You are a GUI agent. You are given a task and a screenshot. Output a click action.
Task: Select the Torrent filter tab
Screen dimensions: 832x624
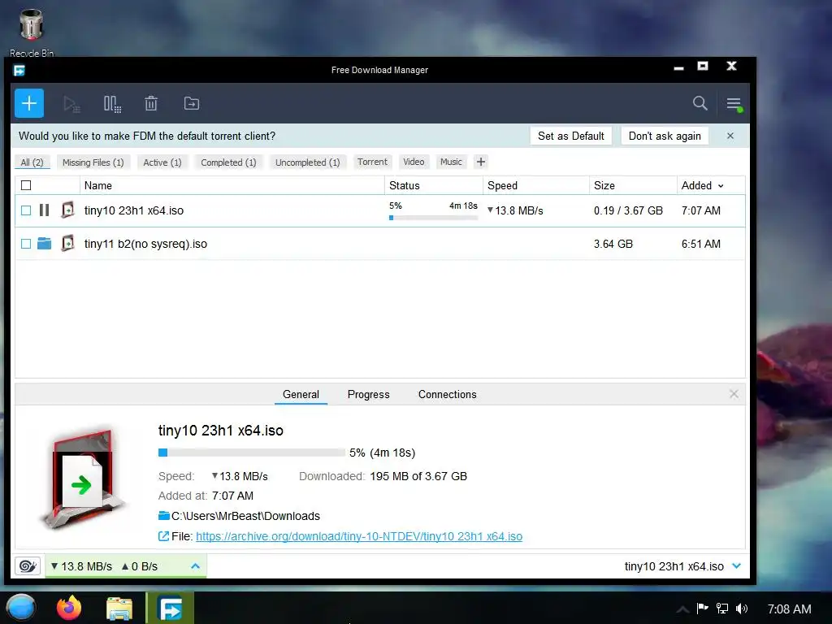372,162
